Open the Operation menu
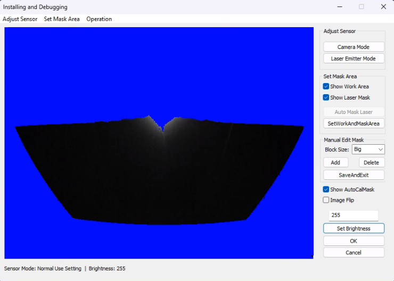Image resolution: width=394 pixels, height=281 pixels. click(99, 19)
